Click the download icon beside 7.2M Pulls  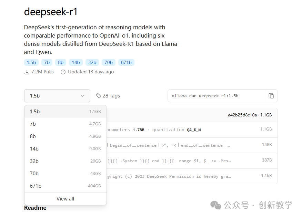pos(27,72)
